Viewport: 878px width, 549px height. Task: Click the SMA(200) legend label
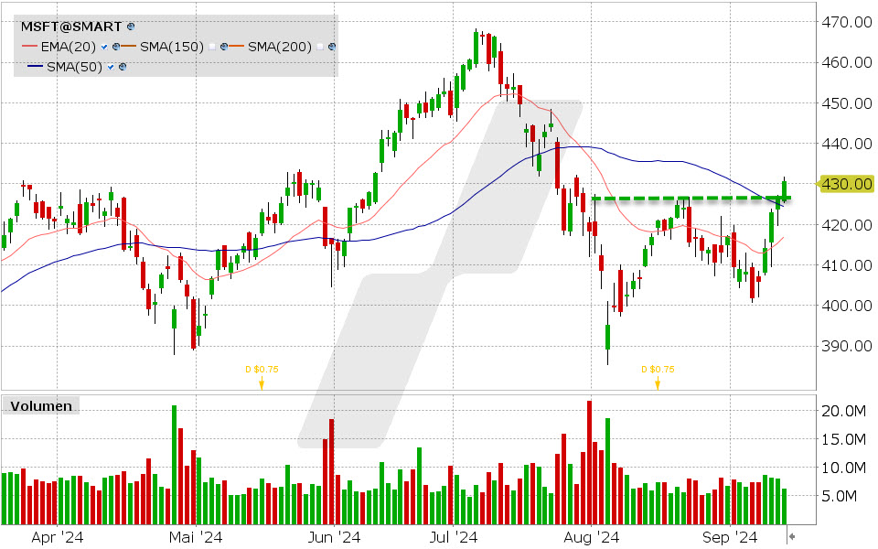pos(280,47)
